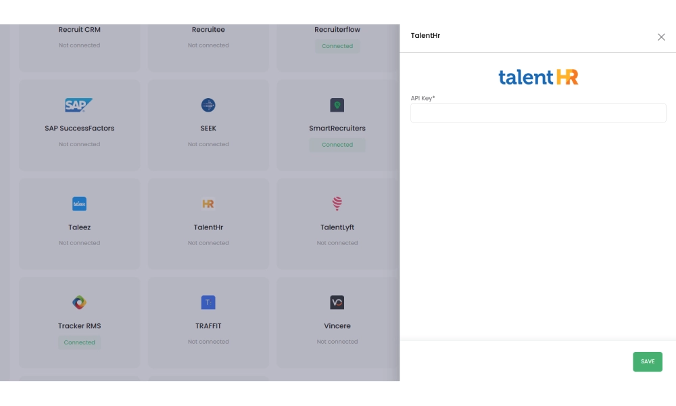Viewport: 676px width, 406px height.
Task: Click the Taleez logo icon
Action: [x=79, y=204]
